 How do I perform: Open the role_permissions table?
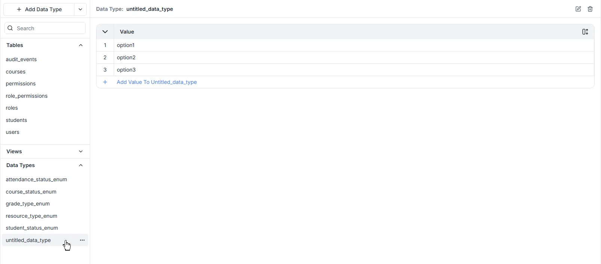pos(27,96)
